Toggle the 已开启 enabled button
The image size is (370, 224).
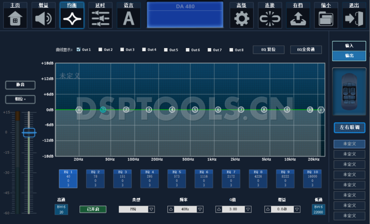pyautogui.click(x=93, y=209)
